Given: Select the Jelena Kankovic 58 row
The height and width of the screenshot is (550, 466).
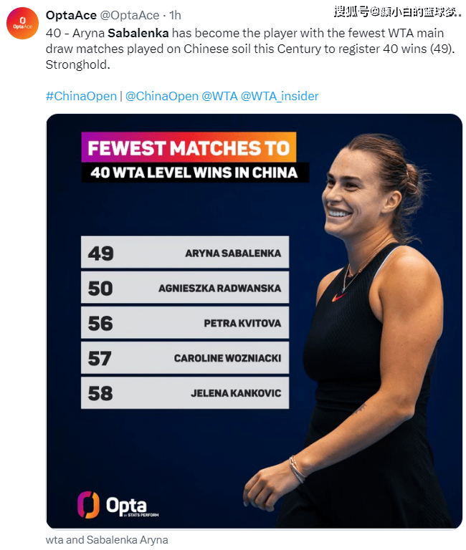Looking at the screenshot, I should [185, 393].
